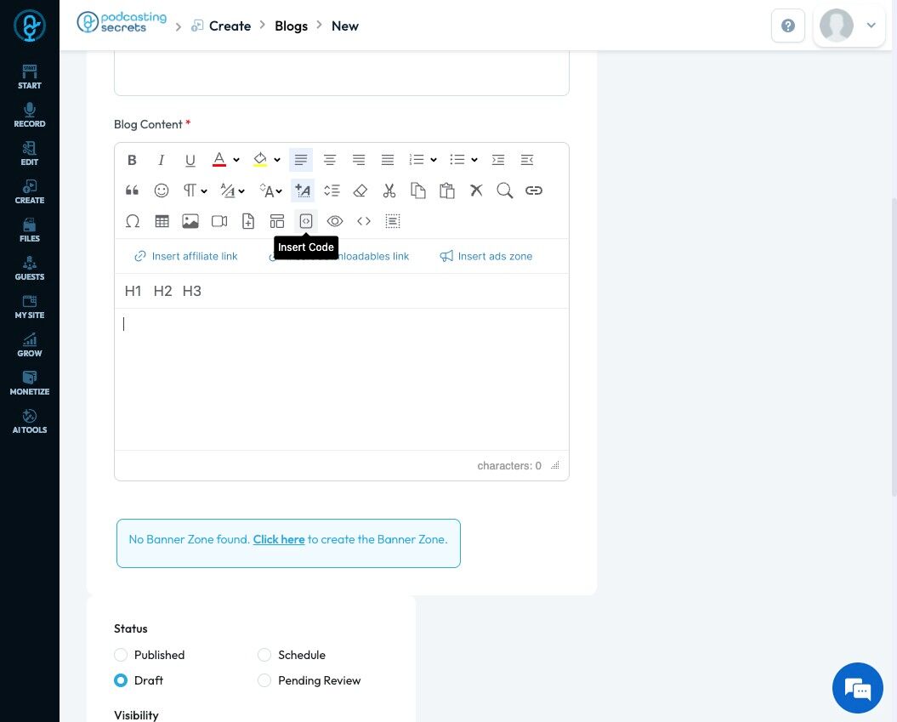Insert file with document icon
Viewport: 897px width, 722px height.
tap(248, 221)
